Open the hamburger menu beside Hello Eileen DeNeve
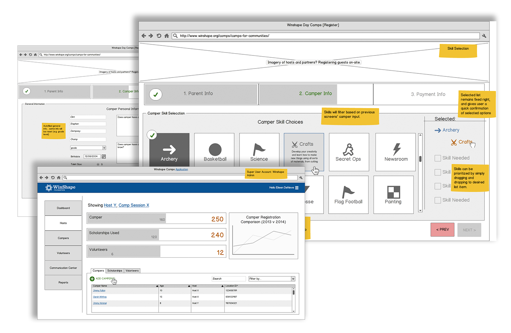Screen dimensions: 511x333 (x=297, y=188)
